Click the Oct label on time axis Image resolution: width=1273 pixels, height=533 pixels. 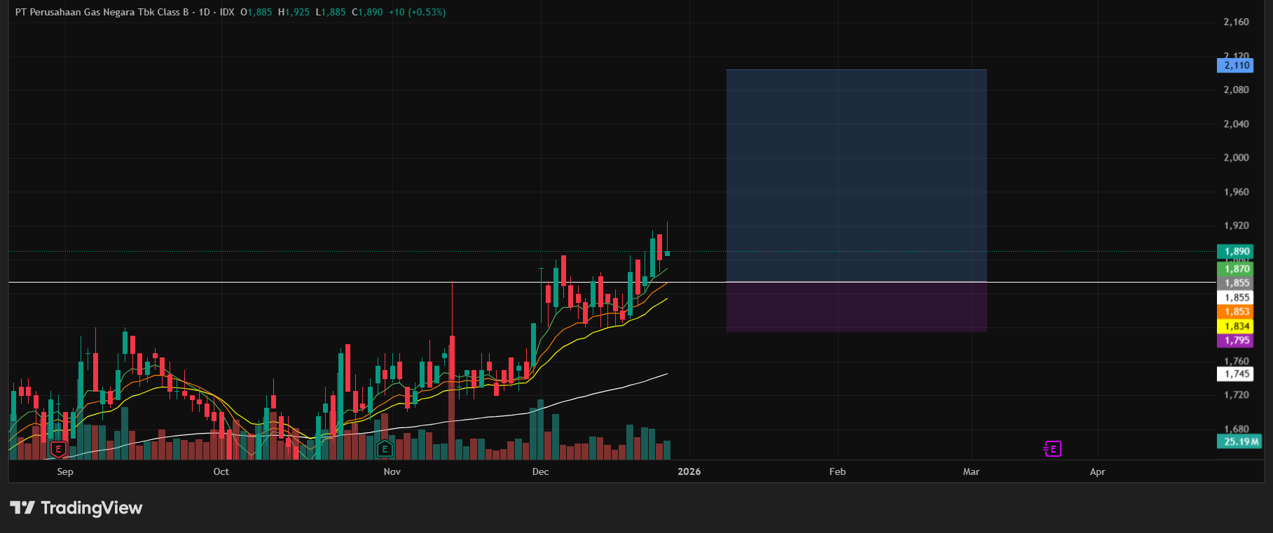[x=221, y=471]
